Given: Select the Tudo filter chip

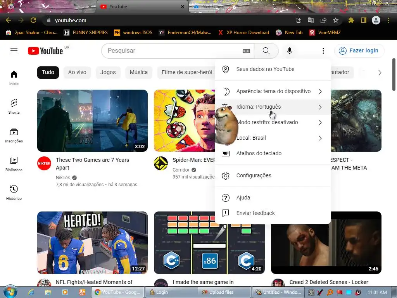Looking at the screenshot, I should point(48,73).
